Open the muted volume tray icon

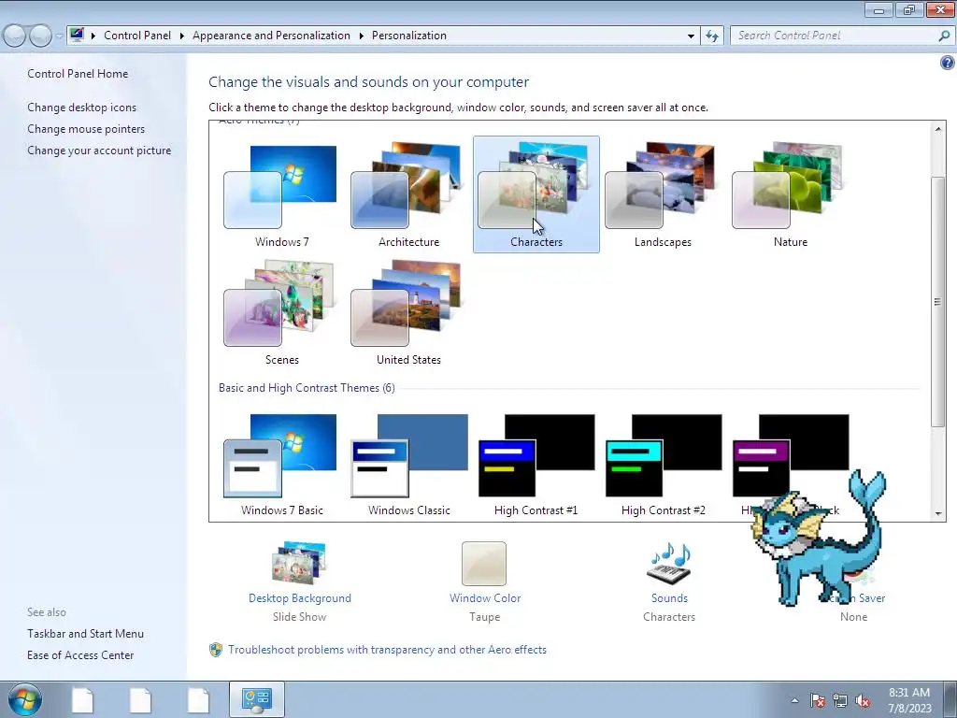863,701
